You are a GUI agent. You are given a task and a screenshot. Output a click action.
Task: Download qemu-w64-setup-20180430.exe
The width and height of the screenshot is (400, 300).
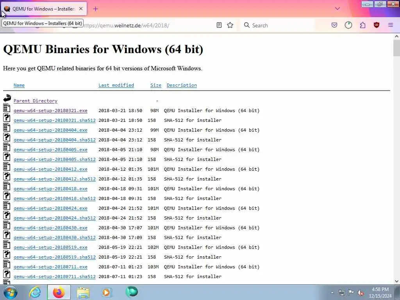(x=50, y=228)
